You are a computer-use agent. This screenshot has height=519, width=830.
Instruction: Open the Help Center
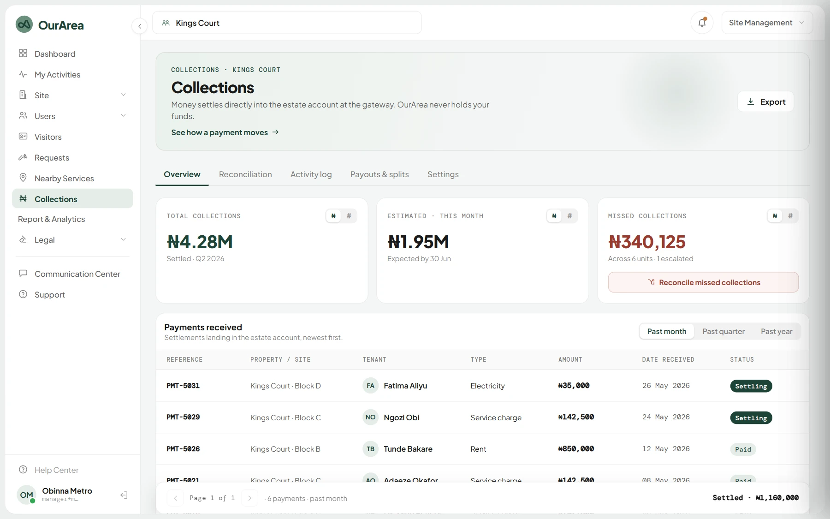point(48,470)
